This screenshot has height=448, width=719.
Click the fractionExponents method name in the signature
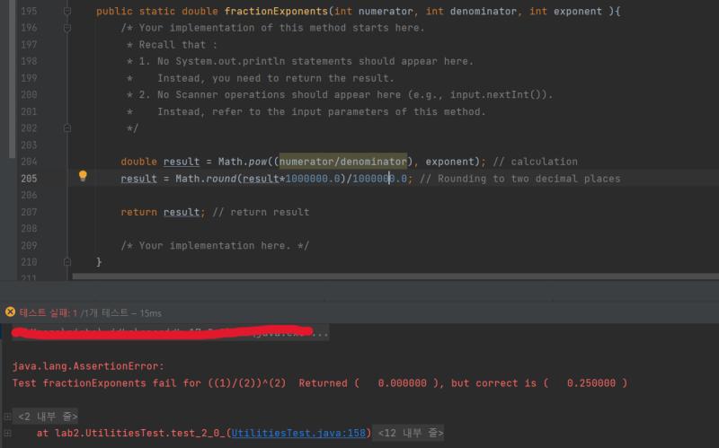tap(276, 11)
